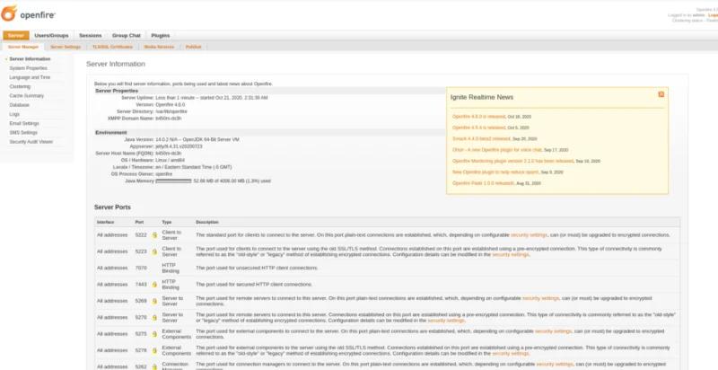Screen dimensions: 718x370
Task: Open the Security Audit Viewer
Action: click(x=31, y=142)
